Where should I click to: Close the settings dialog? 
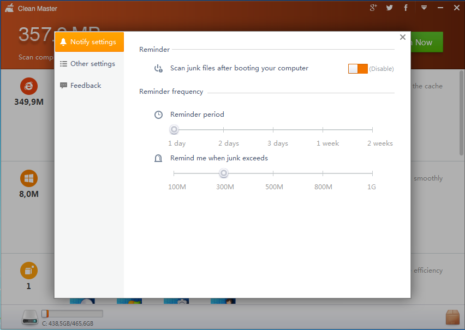[402, 37]
